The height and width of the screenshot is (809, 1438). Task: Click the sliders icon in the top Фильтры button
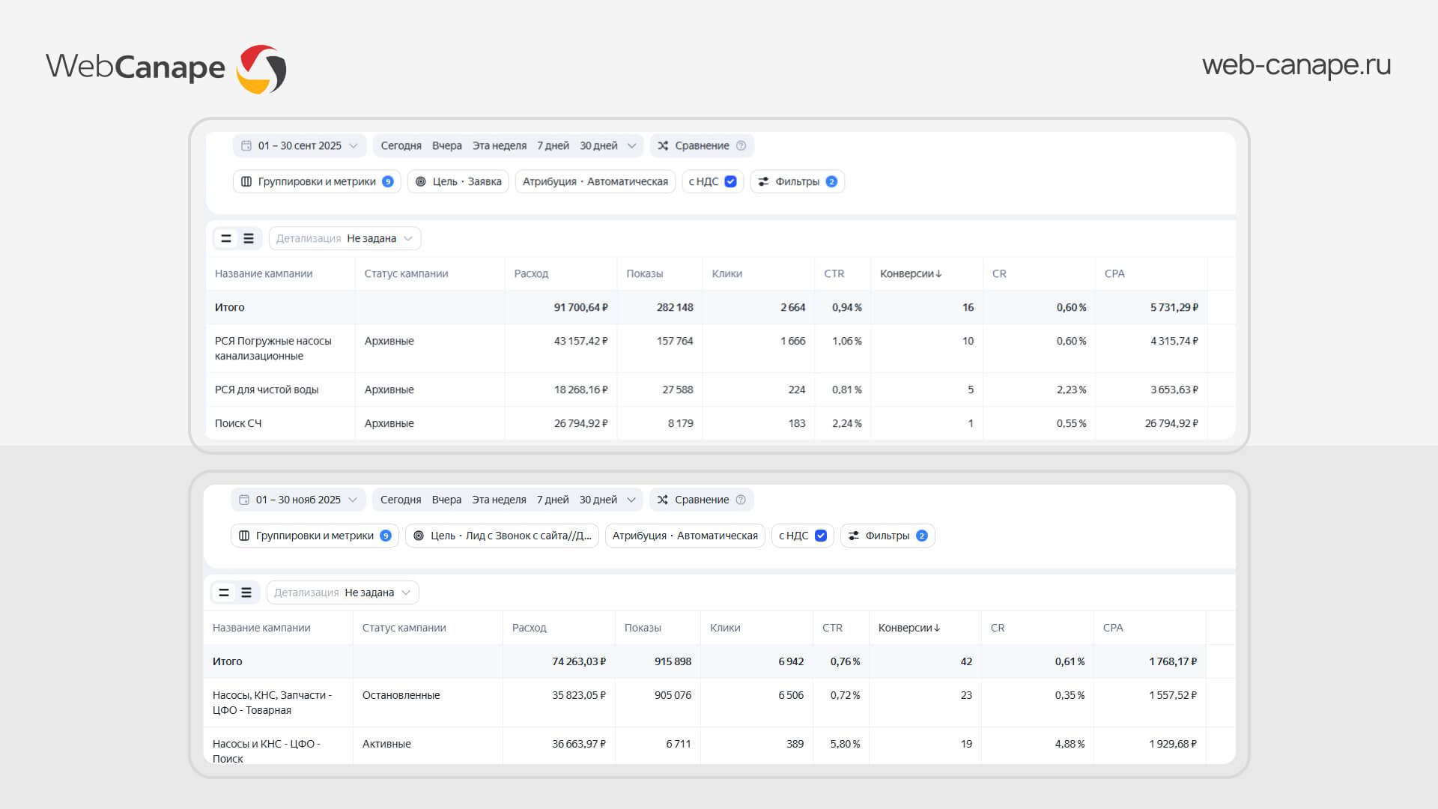[x=763, y=181]
